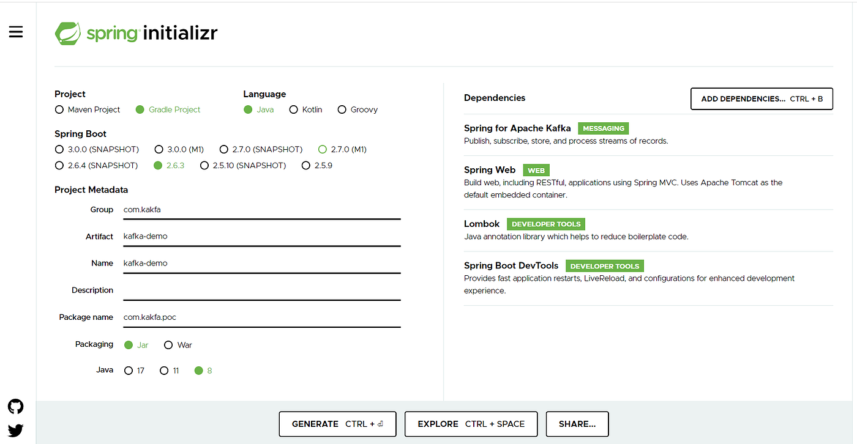Open the GitHub icon link

[x=16, y=407]
